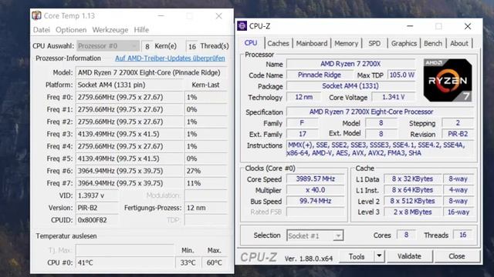
Task: Click the Specification field in CPU-Z
Action: [380, 112]
